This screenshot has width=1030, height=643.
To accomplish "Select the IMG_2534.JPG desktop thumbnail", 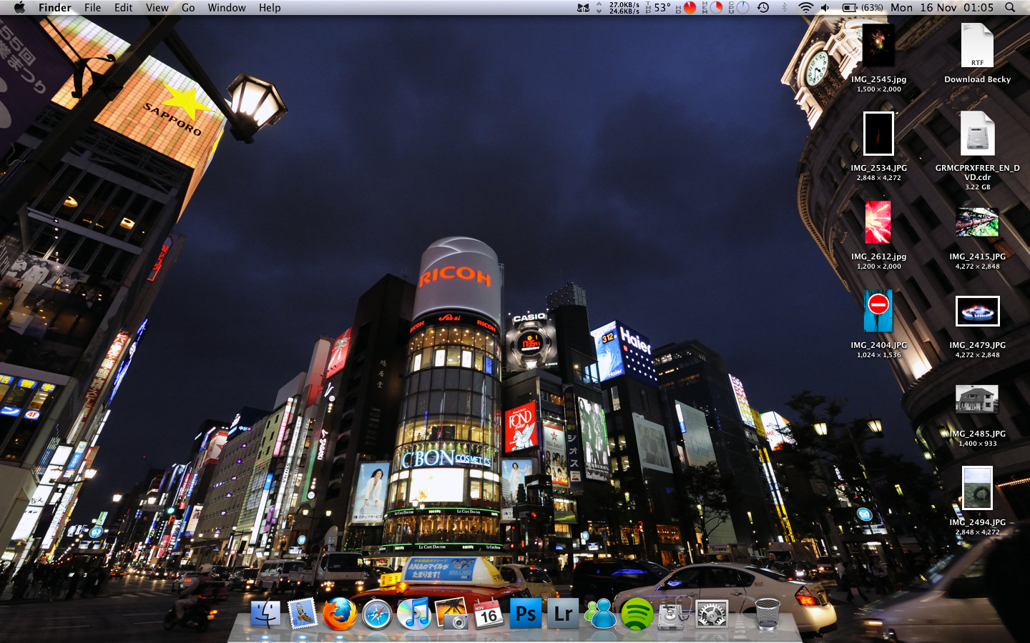I will (878, 134).
